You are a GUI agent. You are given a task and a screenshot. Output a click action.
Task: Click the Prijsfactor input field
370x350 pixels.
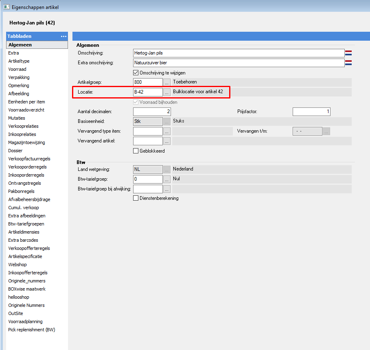click(311, 112)
